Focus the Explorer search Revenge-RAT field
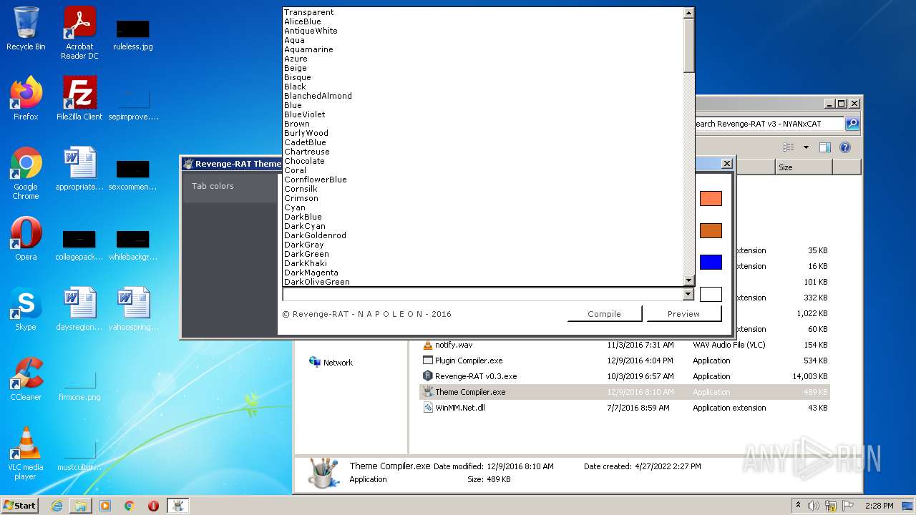Screen dimensions: 916x515 tap(769, 124)
